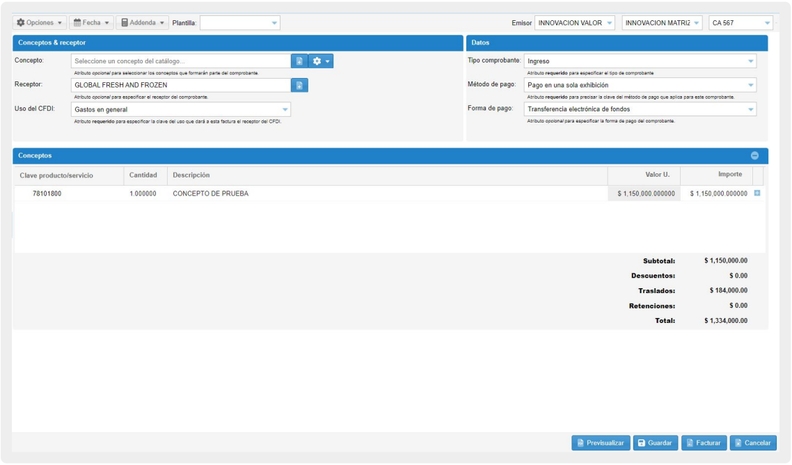This screenshot has width=792, height=465.
Task: Open the Fecha calendar menu
Action: coord(91,23)
